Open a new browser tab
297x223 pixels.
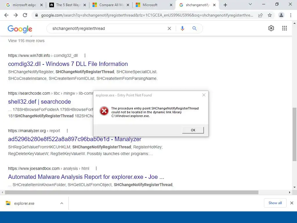[x=225, y=5]
